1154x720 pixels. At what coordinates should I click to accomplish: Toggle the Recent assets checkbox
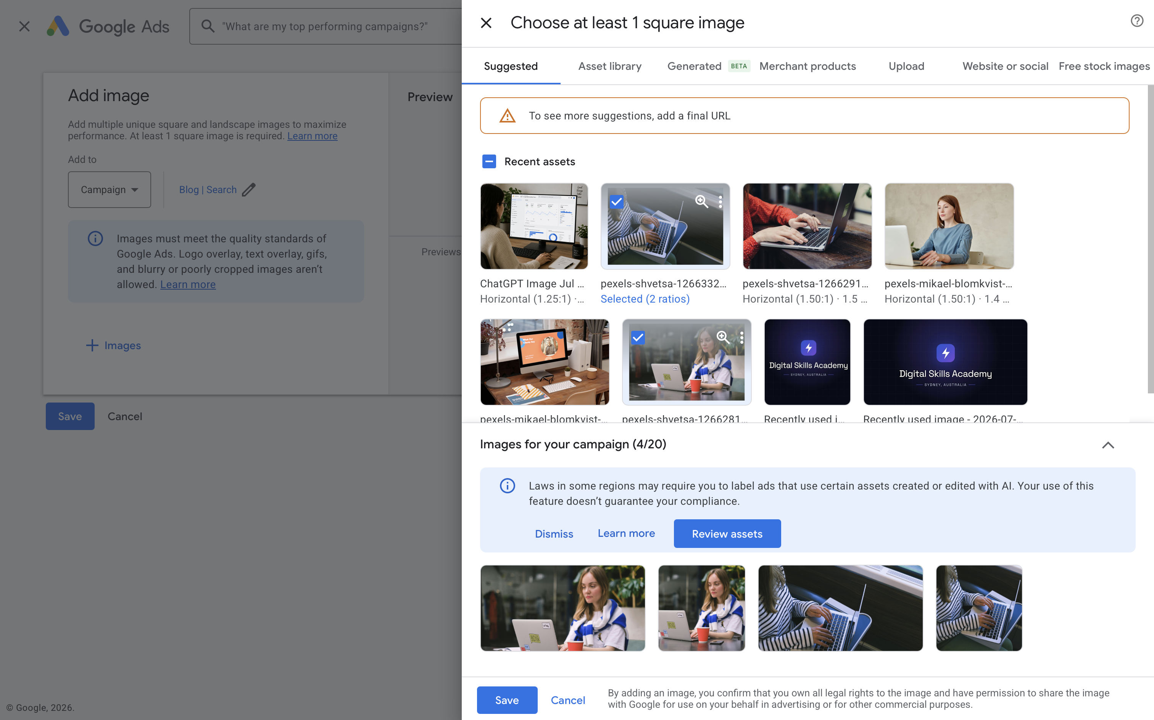(x=489, y=161)
